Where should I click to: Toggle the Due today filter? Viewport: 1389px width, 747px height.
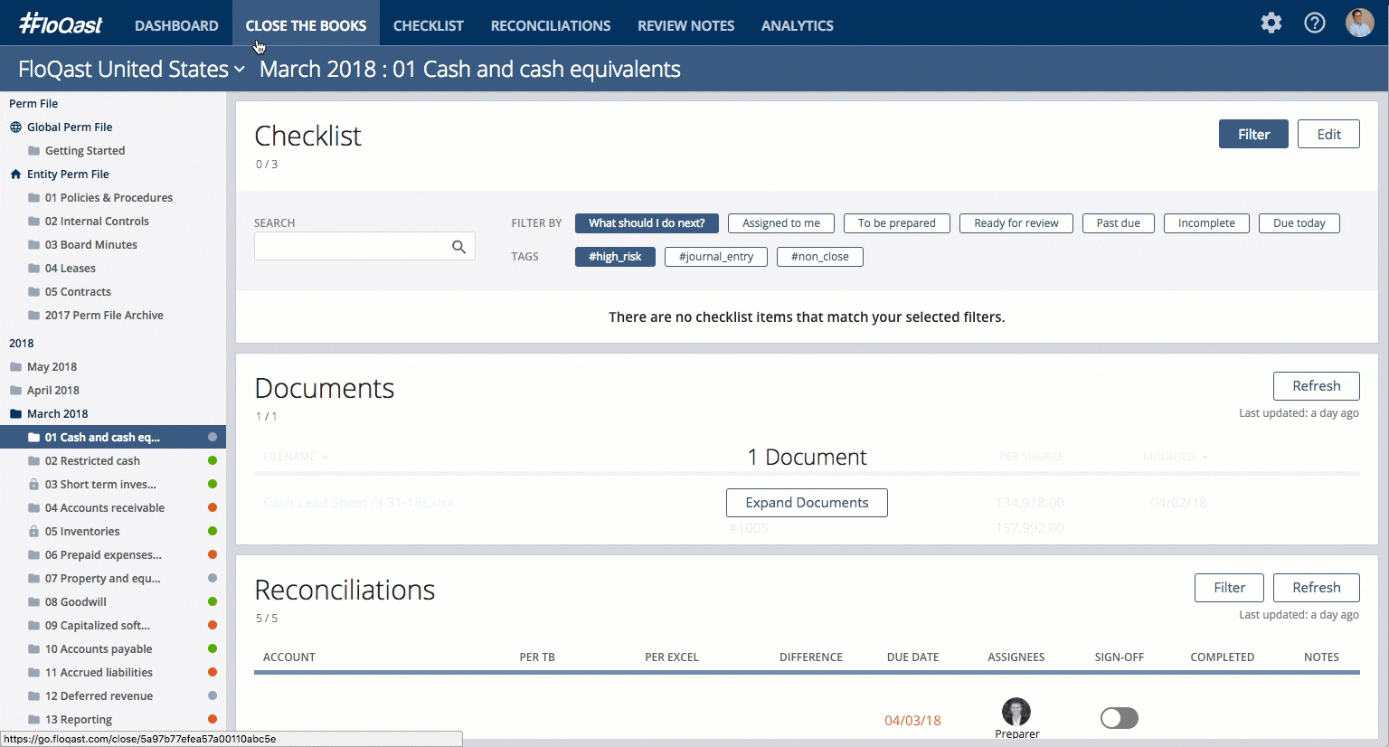1299,223
